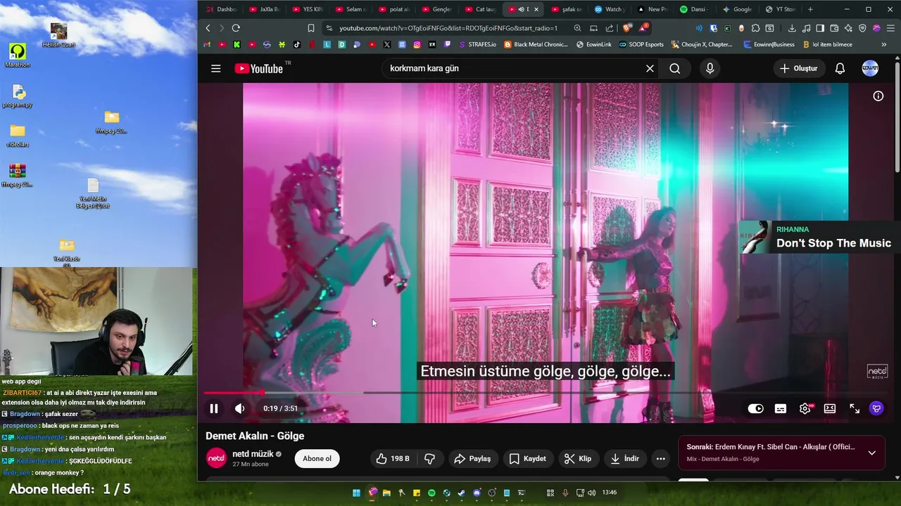The width and height of the screenshot is (901, 506).
Task: Open the YouTube notifications bell
Action: pyautogui.click(x=840, y=68)
